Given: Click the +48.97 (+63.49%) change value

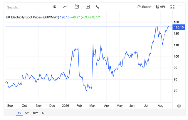Looking at the screenshot, I should 83,17.
